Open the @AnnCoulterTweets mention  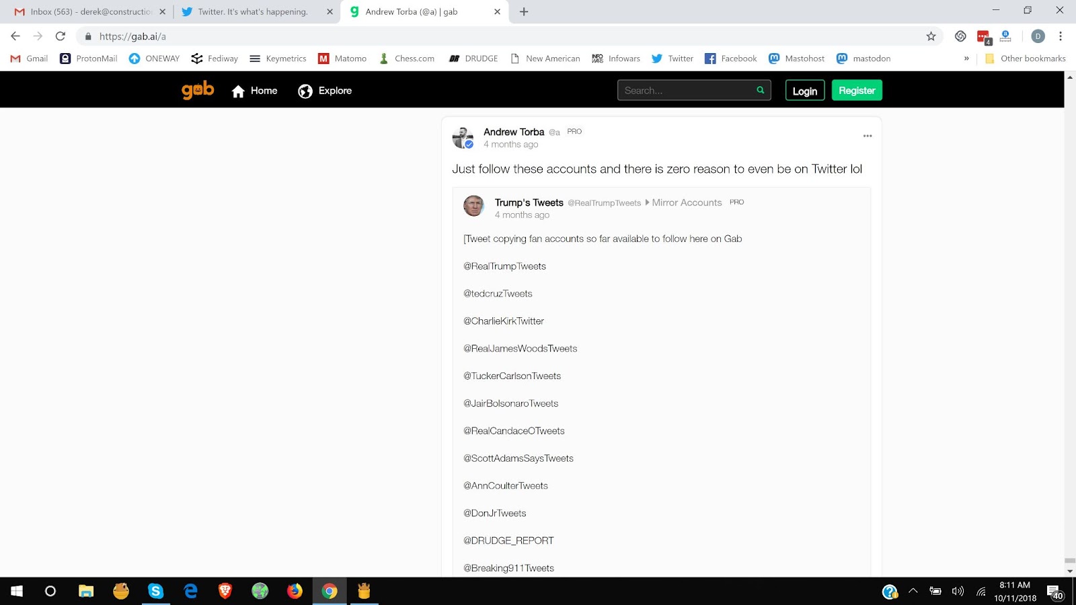(x=506, y=485)
